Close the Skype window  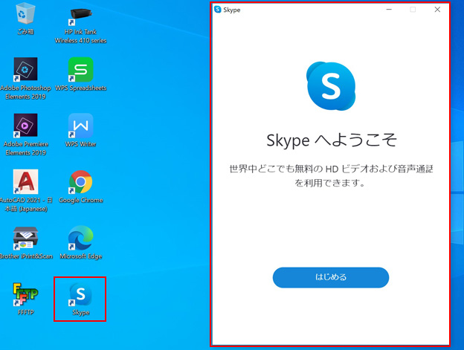437,10
